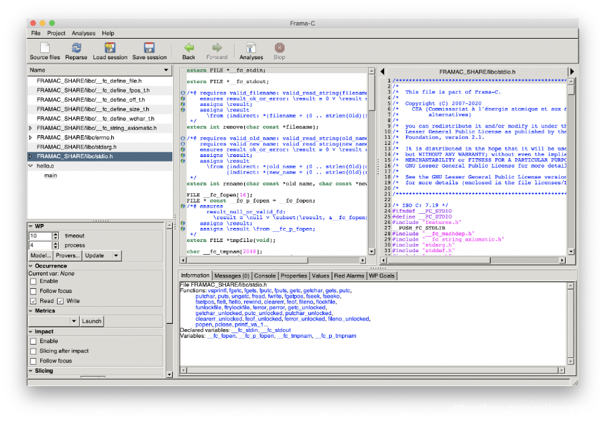Open the Help menu
606x421 pixels.
pos(108,34)
